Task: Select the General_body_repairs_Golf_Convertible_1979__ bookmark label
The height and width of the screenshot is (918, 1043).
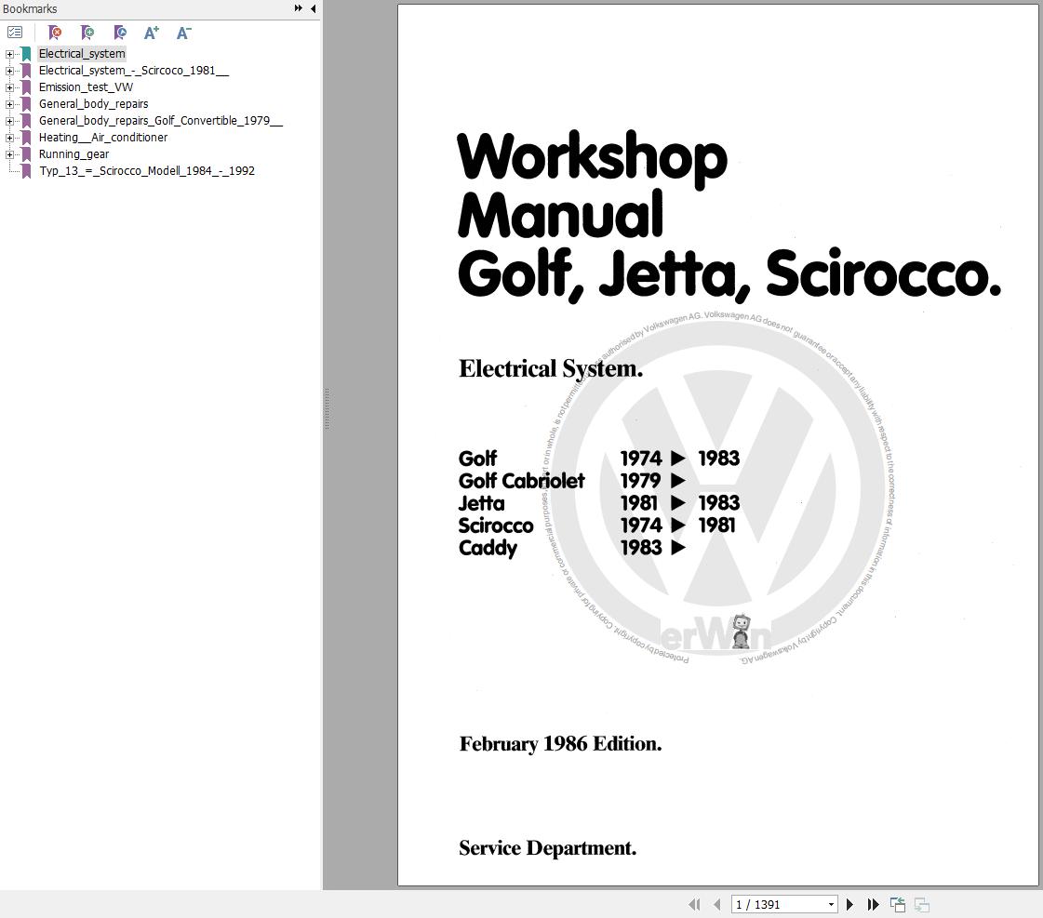Action: click(160, 120)
